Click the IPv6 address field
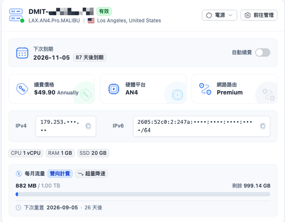This screenshot has height=222, width=285. click(x=202, y=126)
